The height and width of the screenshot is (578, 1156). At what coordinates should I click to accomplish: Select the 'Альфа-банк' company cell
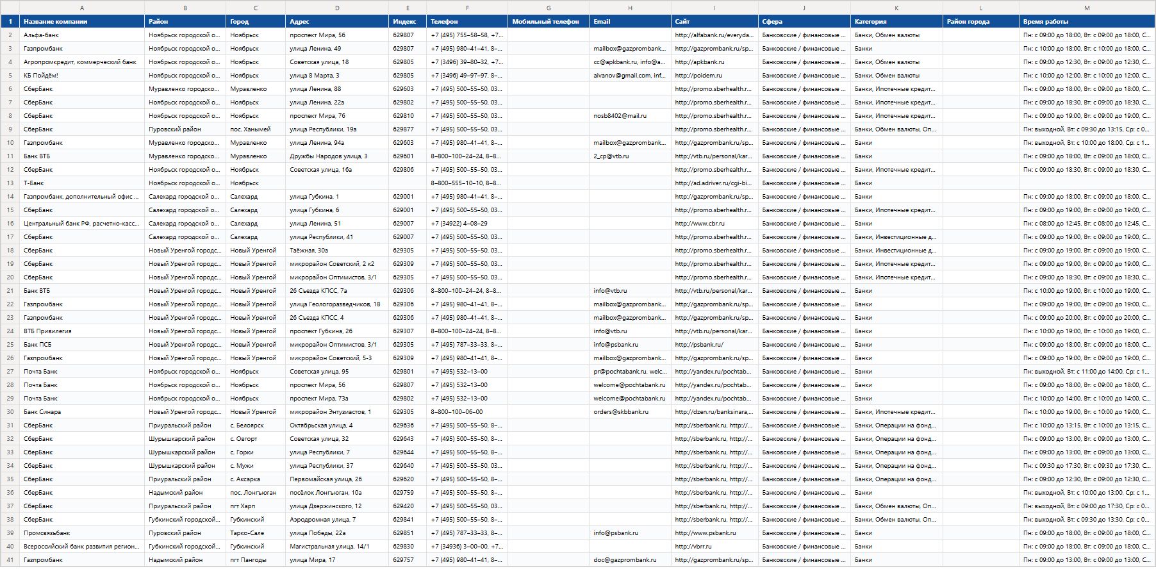(x=82, y=35)
